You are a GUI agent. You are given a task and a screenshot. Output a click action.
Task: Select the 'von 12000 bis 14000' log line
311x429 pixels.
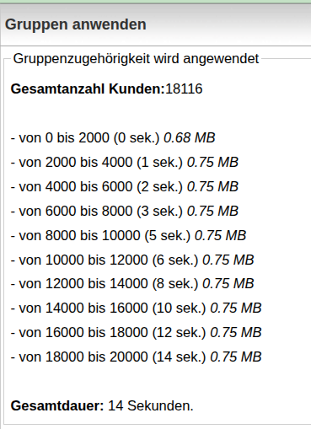click(x=132, y=284)
